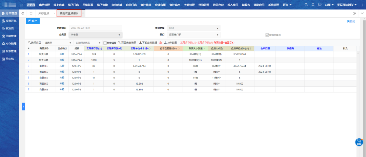Switch to the 库存盘点 tab
The height and width of the screenshot is (157, 366).
[x=44, y=13]
